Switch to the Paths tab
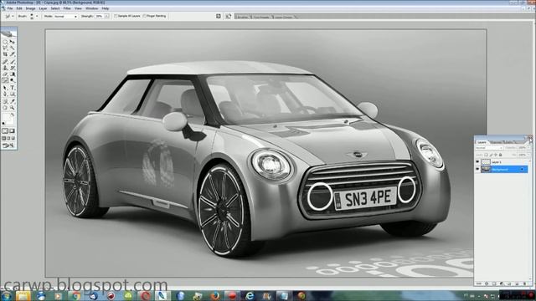The image size is (536, 301). tap(509, 142)
